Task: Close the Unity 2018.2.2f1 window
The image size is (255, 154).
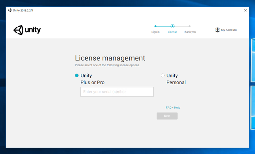Action: click(245, 10)
